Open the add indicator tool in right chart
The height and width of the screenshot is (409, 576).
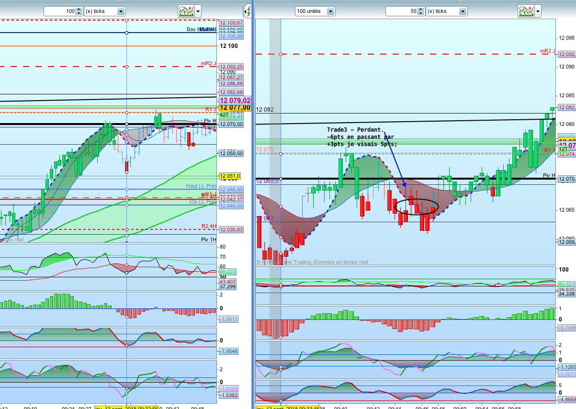(x=526, y=11)
